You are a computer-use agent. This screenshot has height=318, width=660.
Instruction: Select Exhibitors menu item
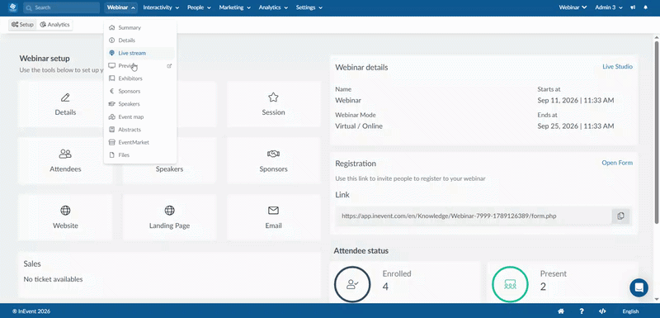click(x=140, y=78)
